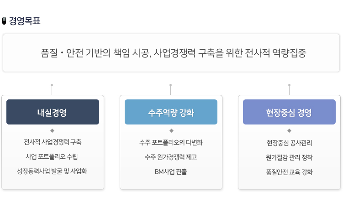The image size is (343, 197).
Task: Click the connector dot above 현장중심 경영 card
Action: coord(289,85)
